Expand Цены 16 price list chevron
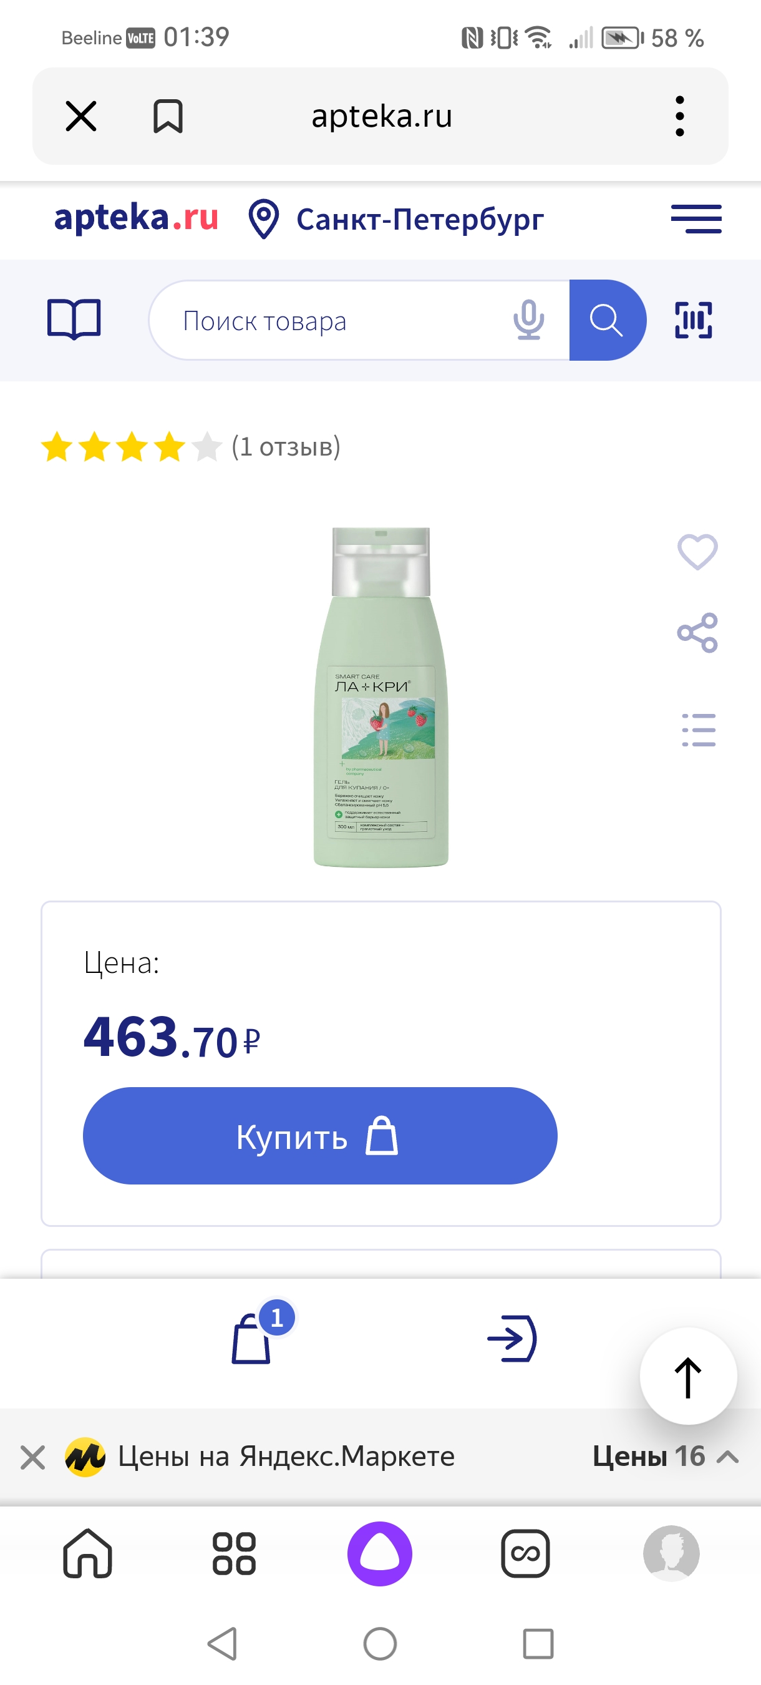 click(x=727, y=1456)
